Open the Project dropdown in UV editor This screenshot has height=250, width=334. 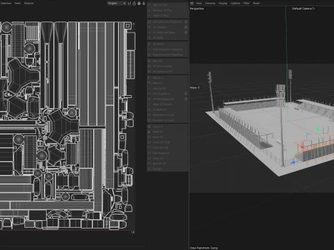tap(117, 3)
